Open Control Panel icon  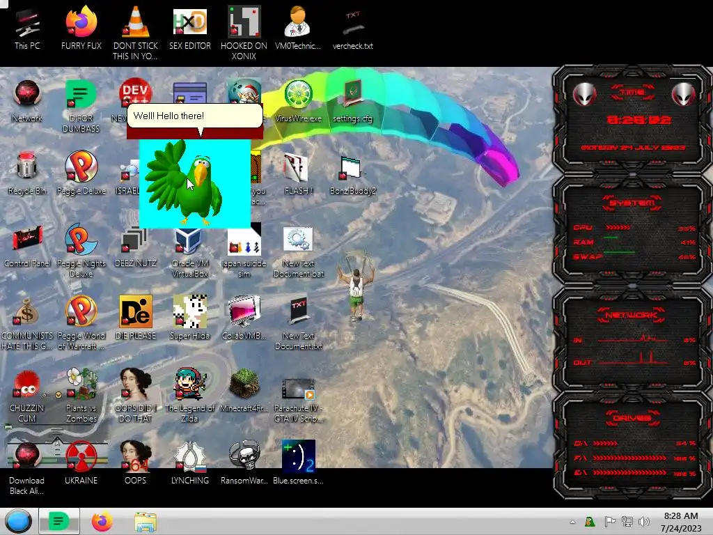pos(27,246)
